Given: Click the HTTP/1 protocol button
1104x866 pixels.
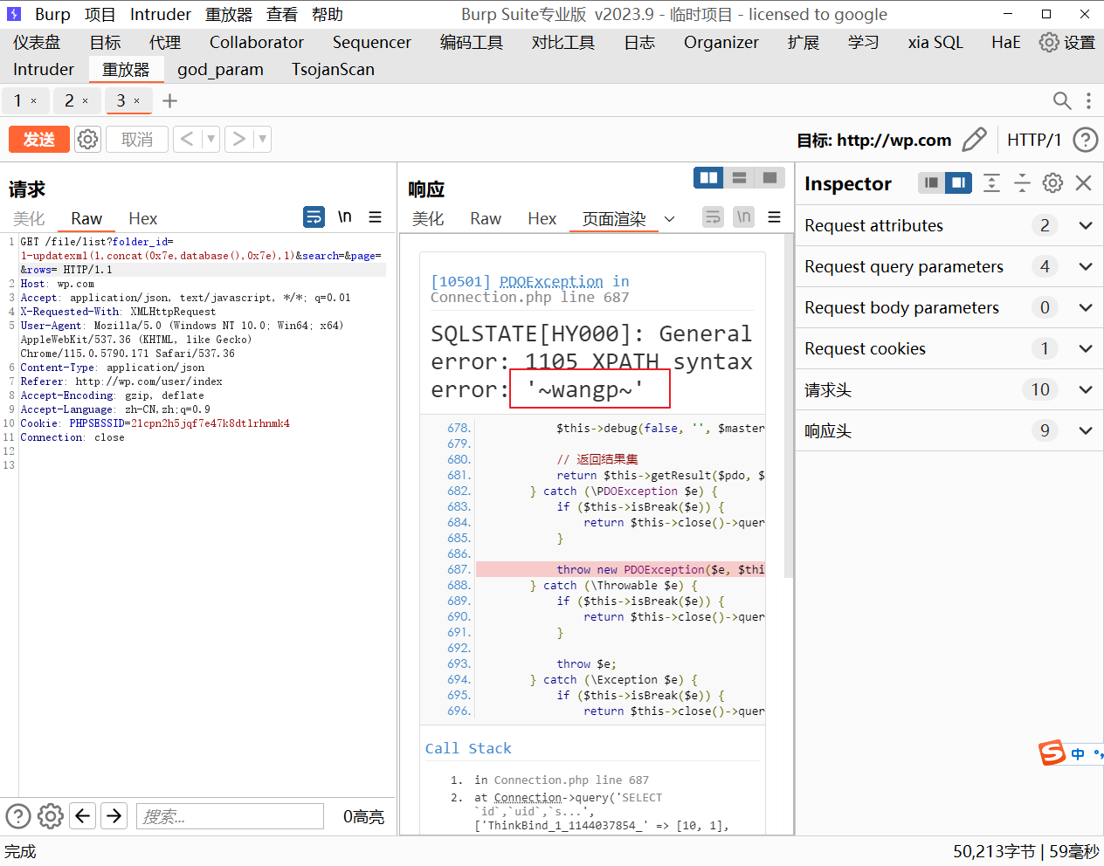Looking at the screenshot, I should (x=1034, y=140).
